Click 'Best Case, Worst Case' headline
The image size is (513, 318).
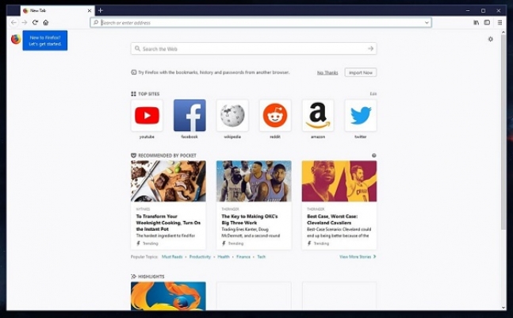pyautogui.click(x=332, y=220)
